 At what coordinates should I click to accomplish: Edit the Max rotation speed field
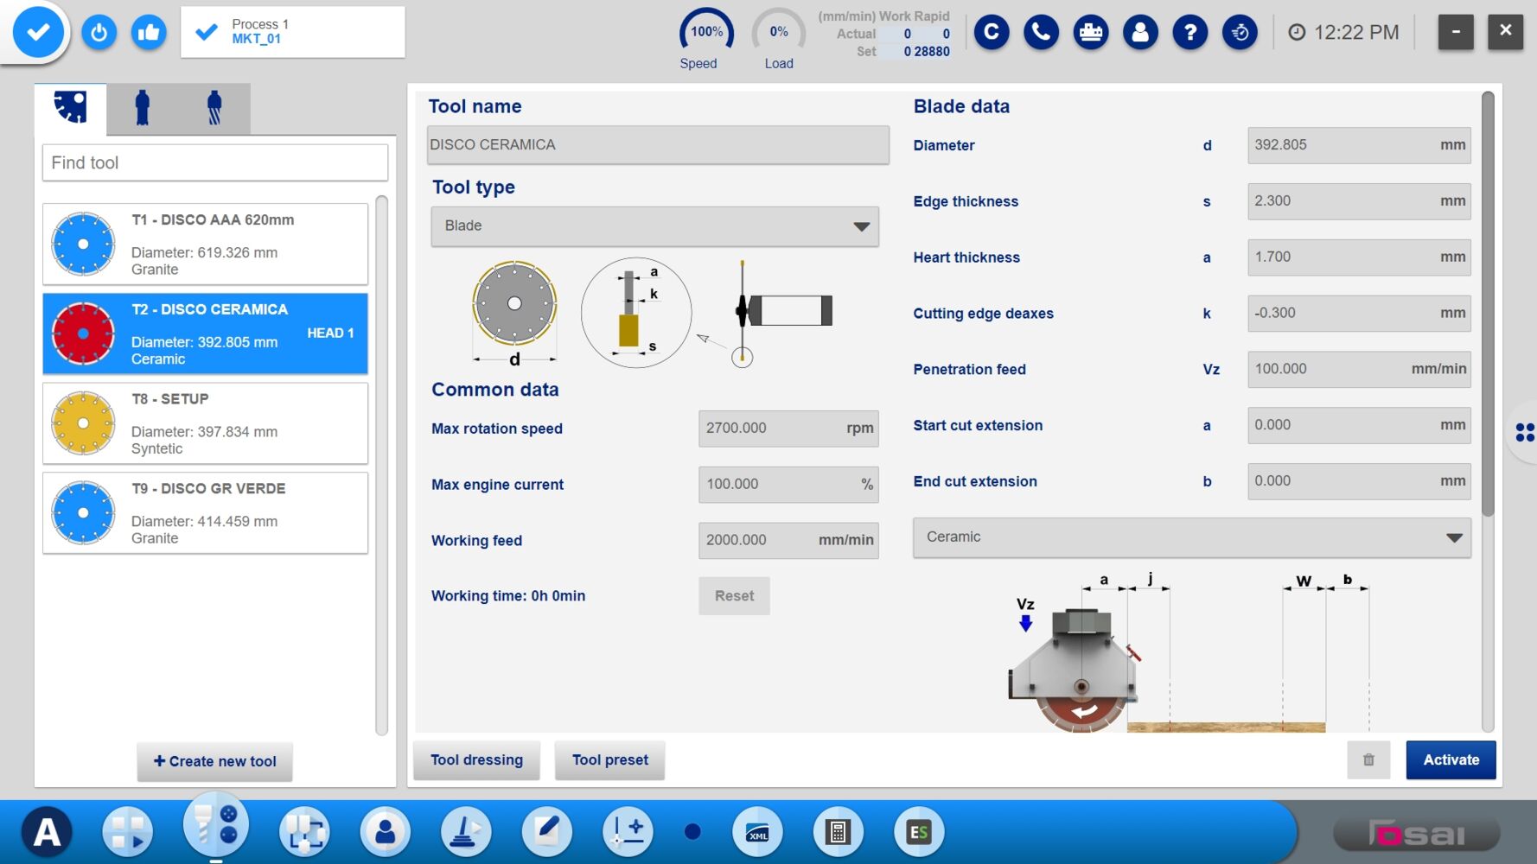coord(788,429)
